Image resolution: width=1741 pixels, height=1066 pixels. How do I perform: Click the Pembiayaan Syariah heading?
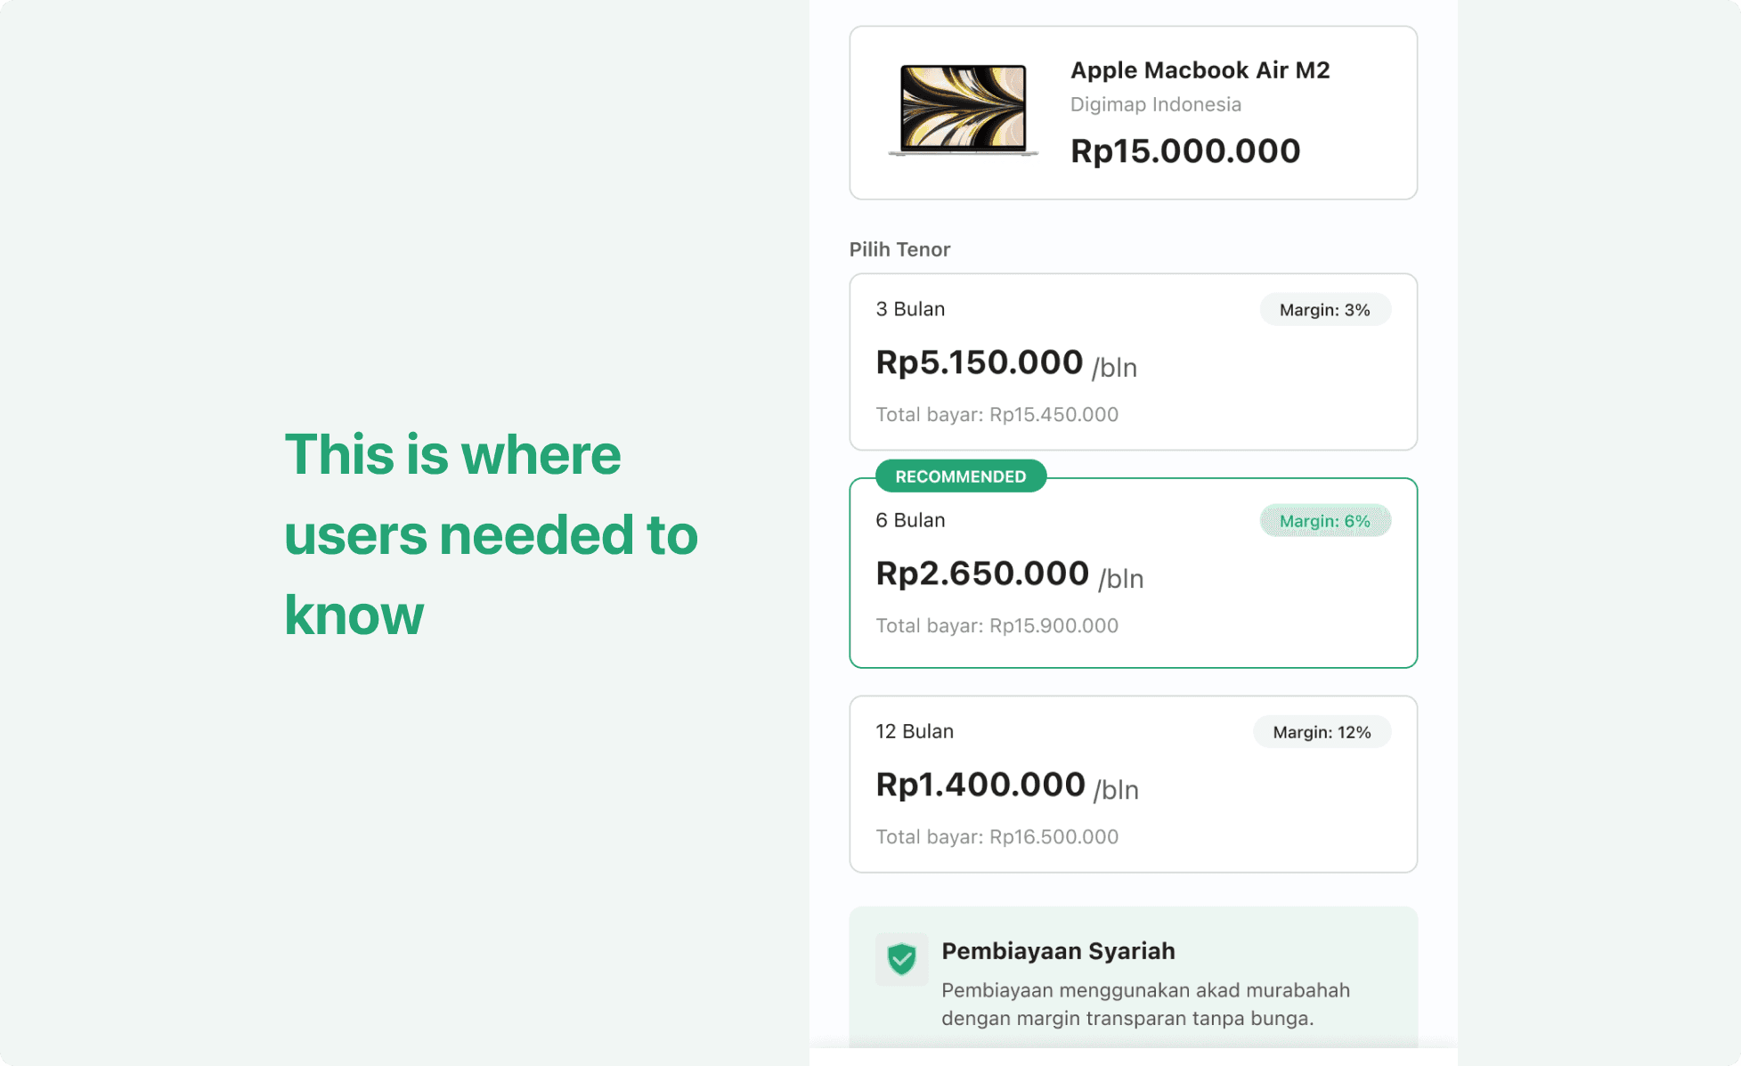1058,951
